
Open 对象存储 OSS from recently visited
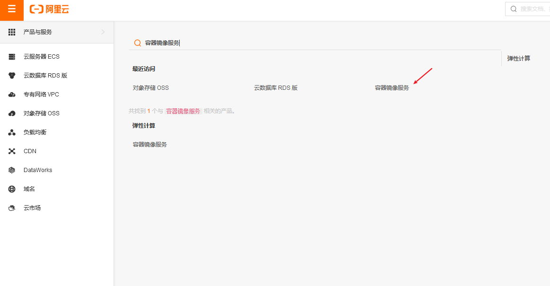[x=151, y=88]
